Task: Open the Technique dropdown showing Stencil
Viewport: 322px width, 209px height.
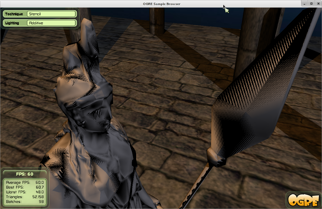Action: [51, 14]
